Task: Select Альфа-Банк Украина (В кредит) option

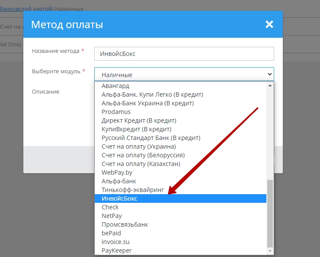Action: [147, 103]
